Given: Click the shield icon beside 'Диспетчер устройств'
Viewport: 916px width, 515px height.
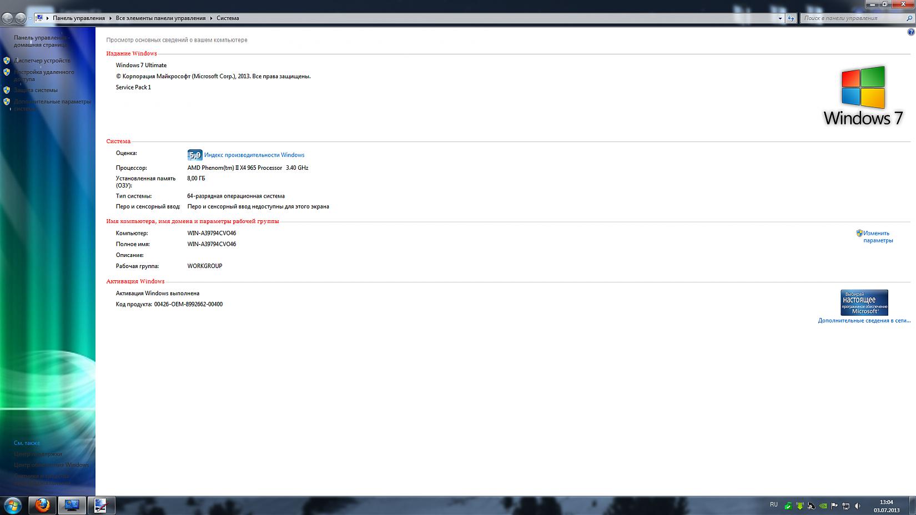Looking at the screenshot, I should 7,60.
